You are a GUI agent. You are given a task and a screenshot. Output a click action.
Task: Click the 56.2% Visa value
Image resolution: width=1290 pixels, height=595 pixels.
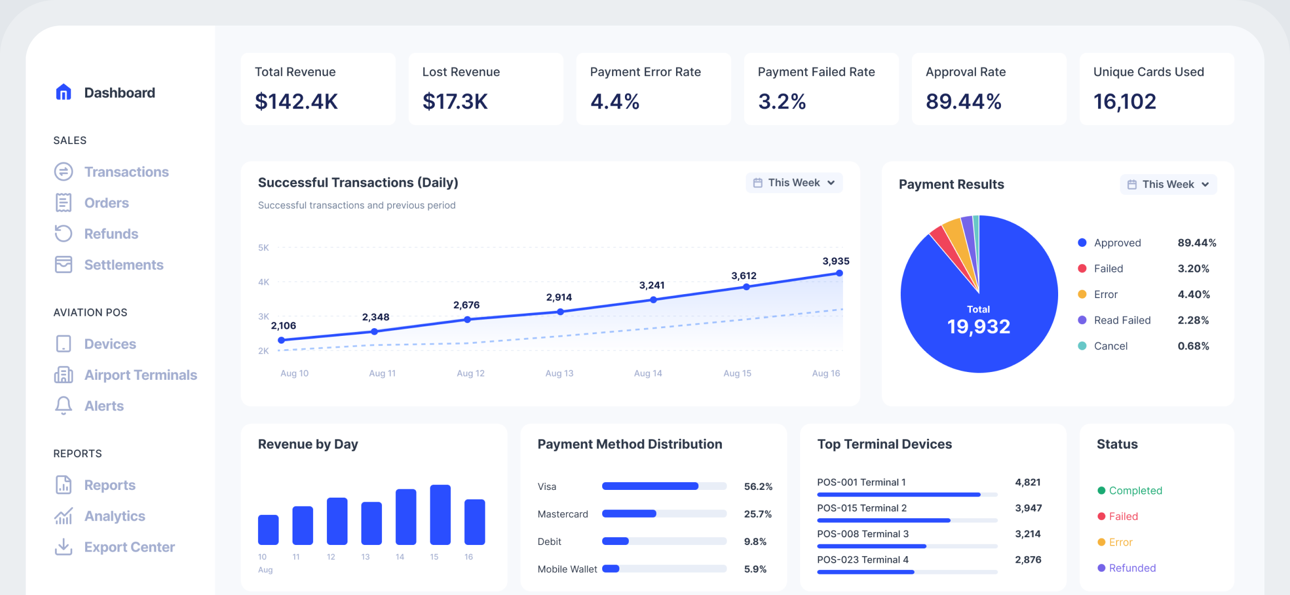coord(758,487)
